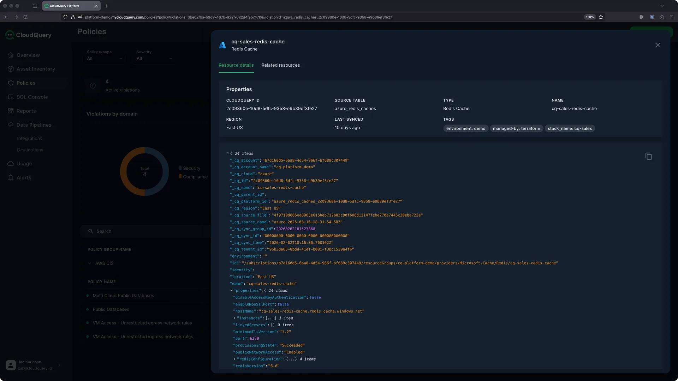This screenshot has width=678, height=381.
Task: Bookmark this page with the star icon
Action: (x=601, y=17)
